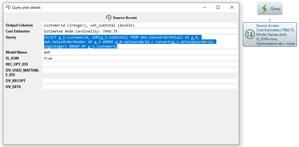This screenshot has height=147, width=299.
Task: Click the Query plan details title bar icon
Action: 8,7
